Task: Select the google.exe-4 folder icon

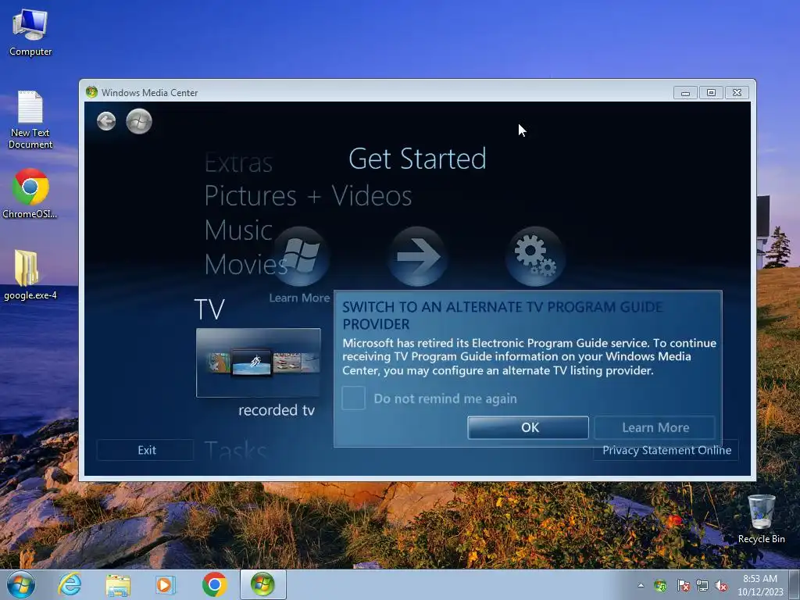Action: pos(30,276)
